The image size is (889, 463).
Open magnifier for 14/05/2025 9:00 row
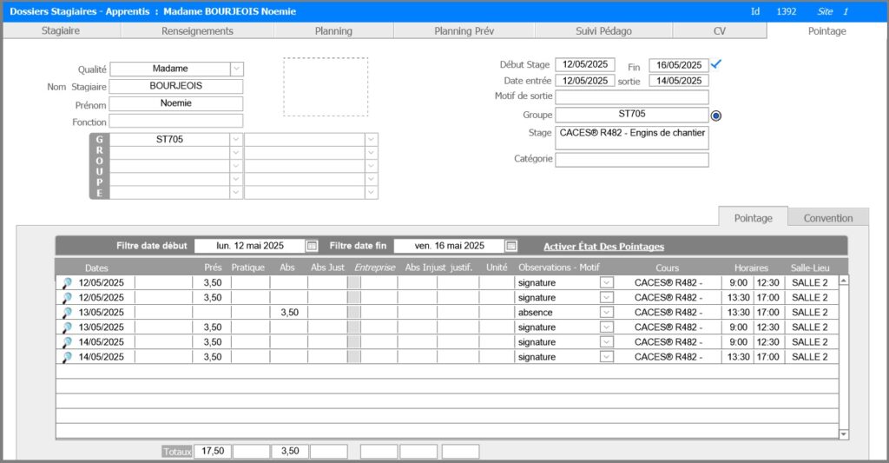pos(67,342)
